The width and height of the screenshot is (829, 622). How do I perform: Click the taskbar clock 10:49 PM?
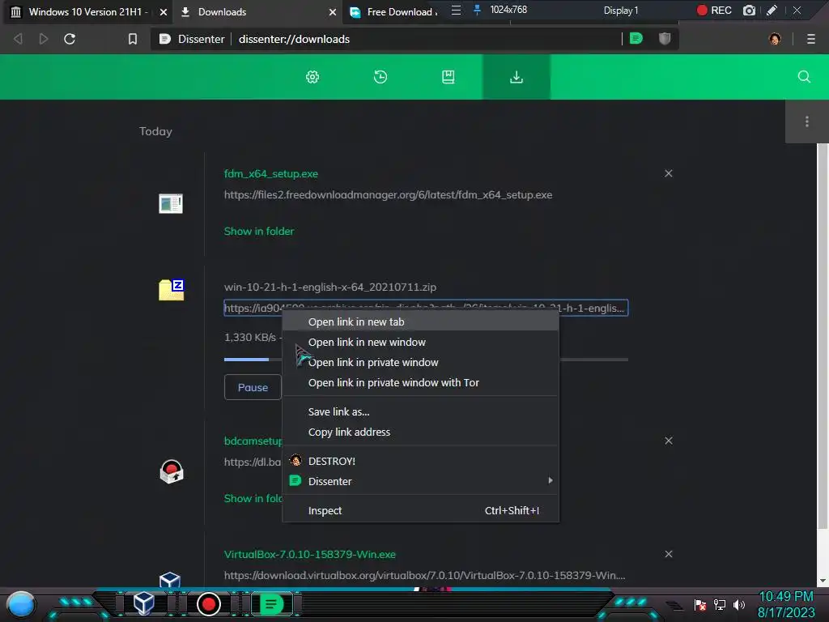[x=785, y=597]
